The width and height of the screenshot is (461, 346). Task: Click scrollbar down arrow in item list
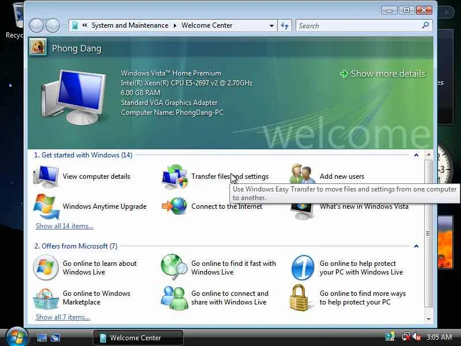(x=429, y=319)
